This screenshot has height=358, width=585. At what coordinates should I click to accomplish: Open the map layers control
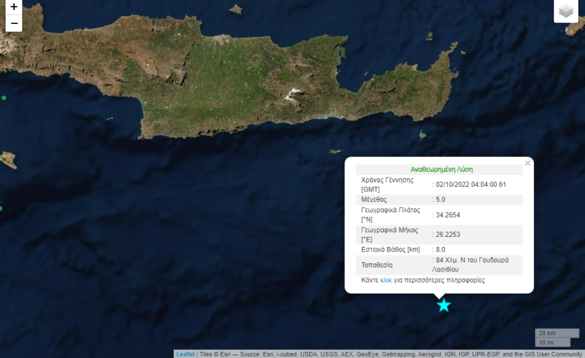tap(566, 11)
